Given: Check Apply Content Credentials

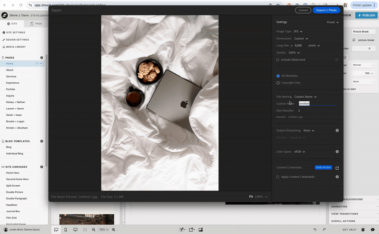Looking at the screenshot, I should pos(278,177).
